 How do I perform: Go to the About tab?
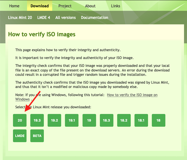[x=90, y=6]
